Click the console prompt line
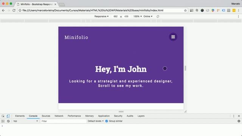The height and width of the screenshot is (136, 242). (x=121, y=126)
